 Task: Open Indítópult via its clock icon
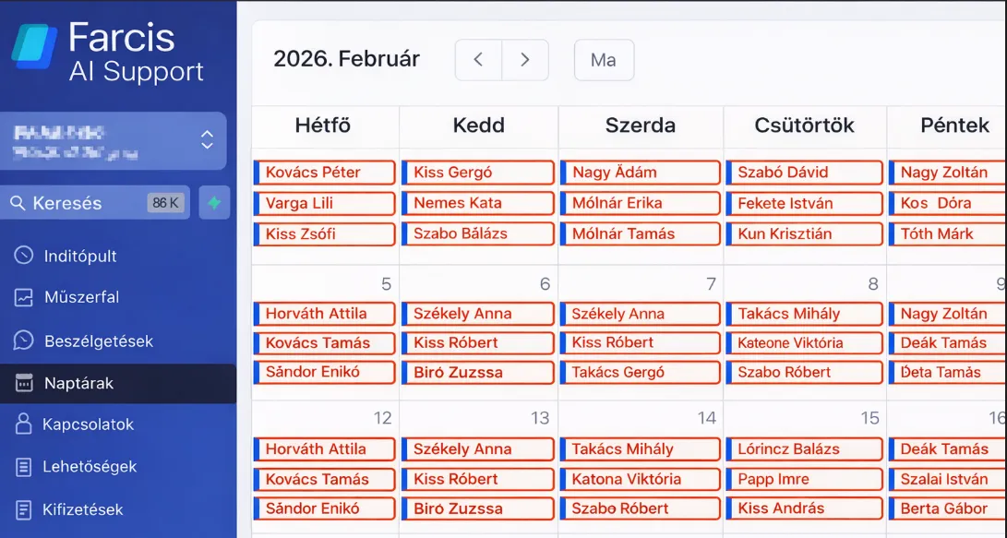click(x=24, y=256)
